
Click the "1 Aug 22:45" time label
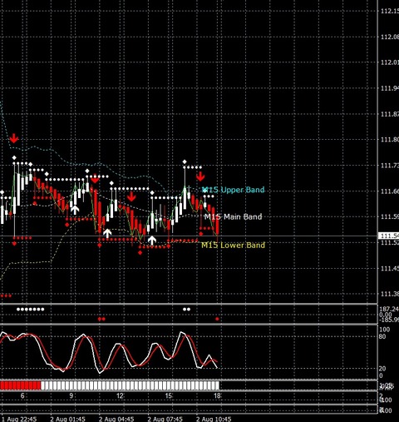click(x=19, y=419)
